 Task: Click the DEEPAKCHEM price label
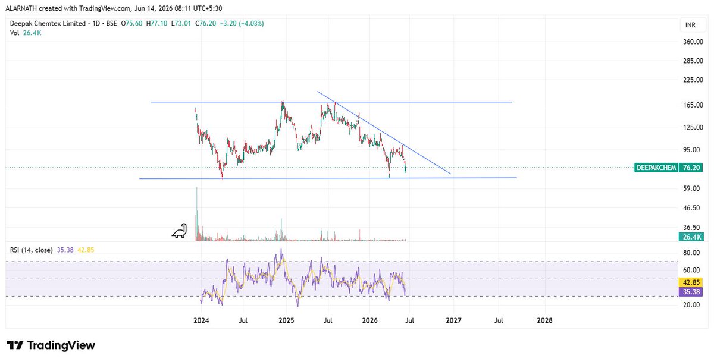656,168
